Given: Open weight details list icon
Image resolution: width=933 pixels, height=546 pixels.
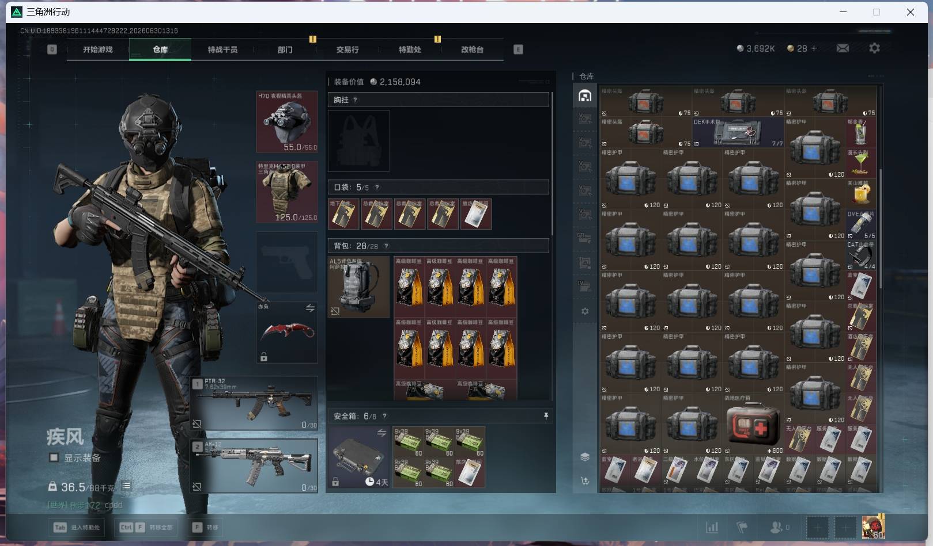Looking at the screenshot, I should tap(126, 486).
